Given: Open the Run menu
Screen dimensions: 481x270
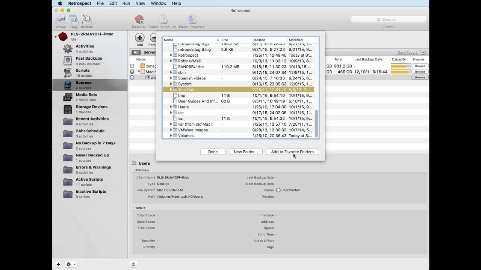Looking at the screenshot, I should [126, 3].
